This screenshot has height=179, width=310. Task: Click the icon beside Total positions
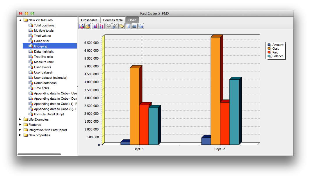click(31, 25)
